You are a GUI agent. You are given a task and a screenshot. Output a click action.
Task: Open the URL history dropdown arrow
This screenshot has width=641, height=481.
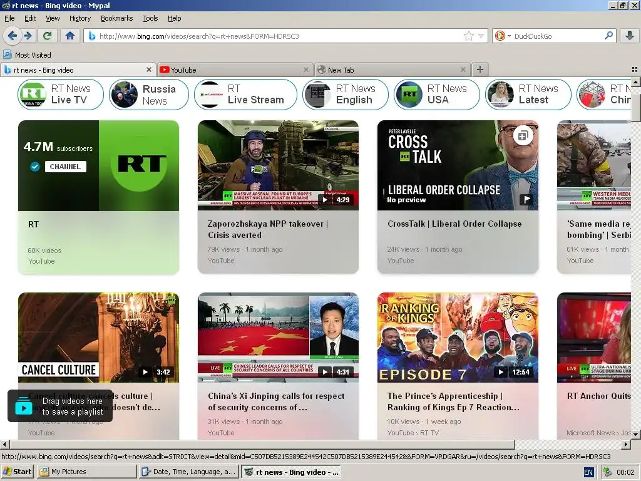(481, 36)
